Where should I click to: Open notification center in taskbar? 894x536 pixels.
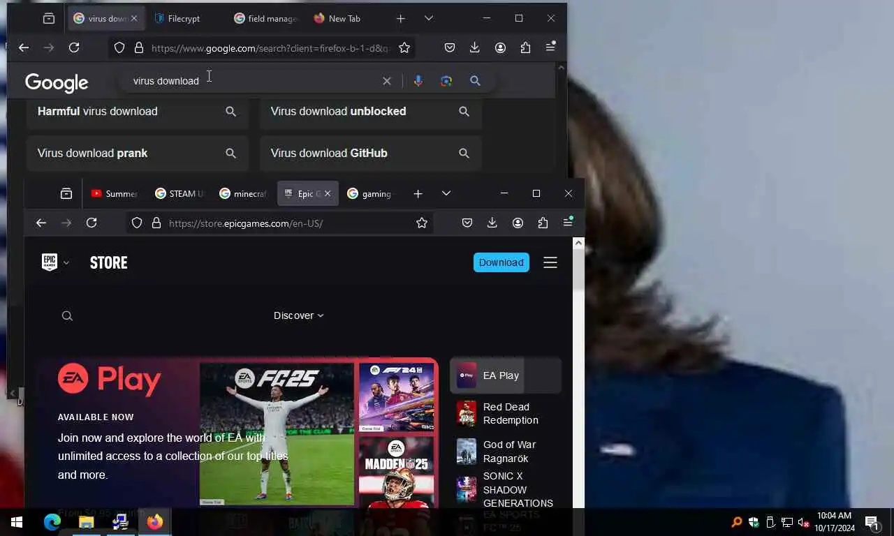coord(872,522)
